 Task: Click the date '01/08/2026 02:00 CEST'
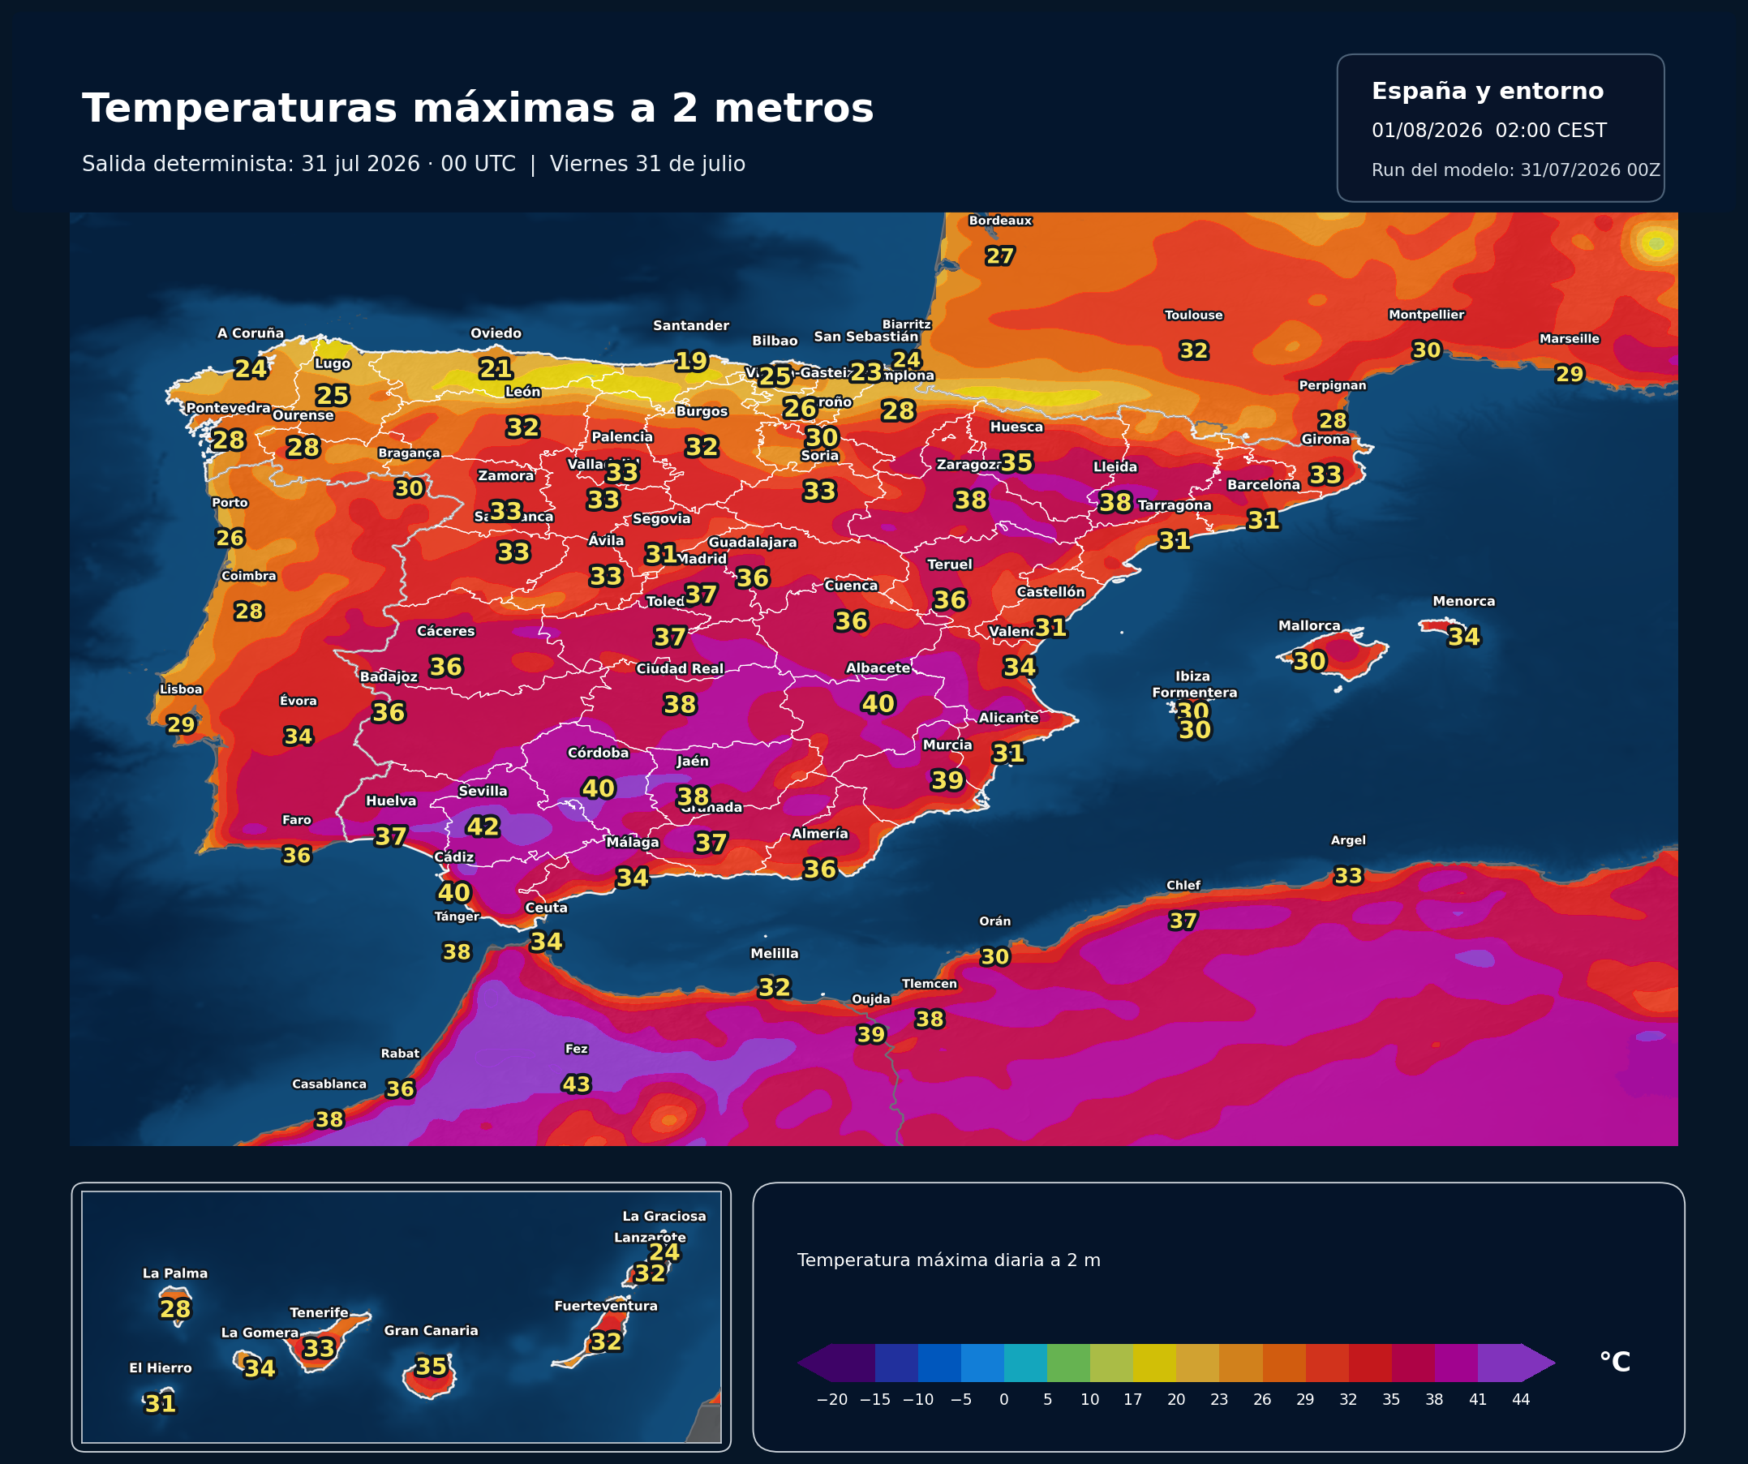pos(1489,131)
